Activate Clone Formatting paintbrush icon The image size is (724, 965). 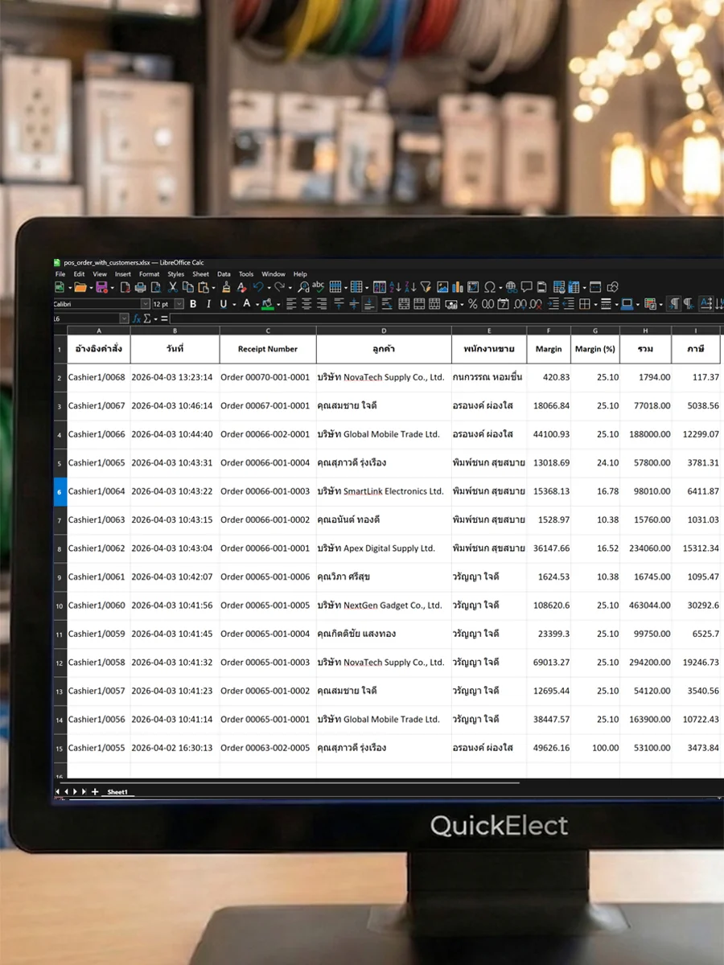tap(226, 287)
